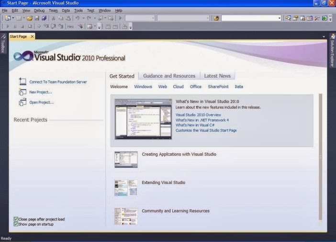Screen dimensions: 336x242
Task: Toggle Hex display button
Action: click(x=70, y=27)
